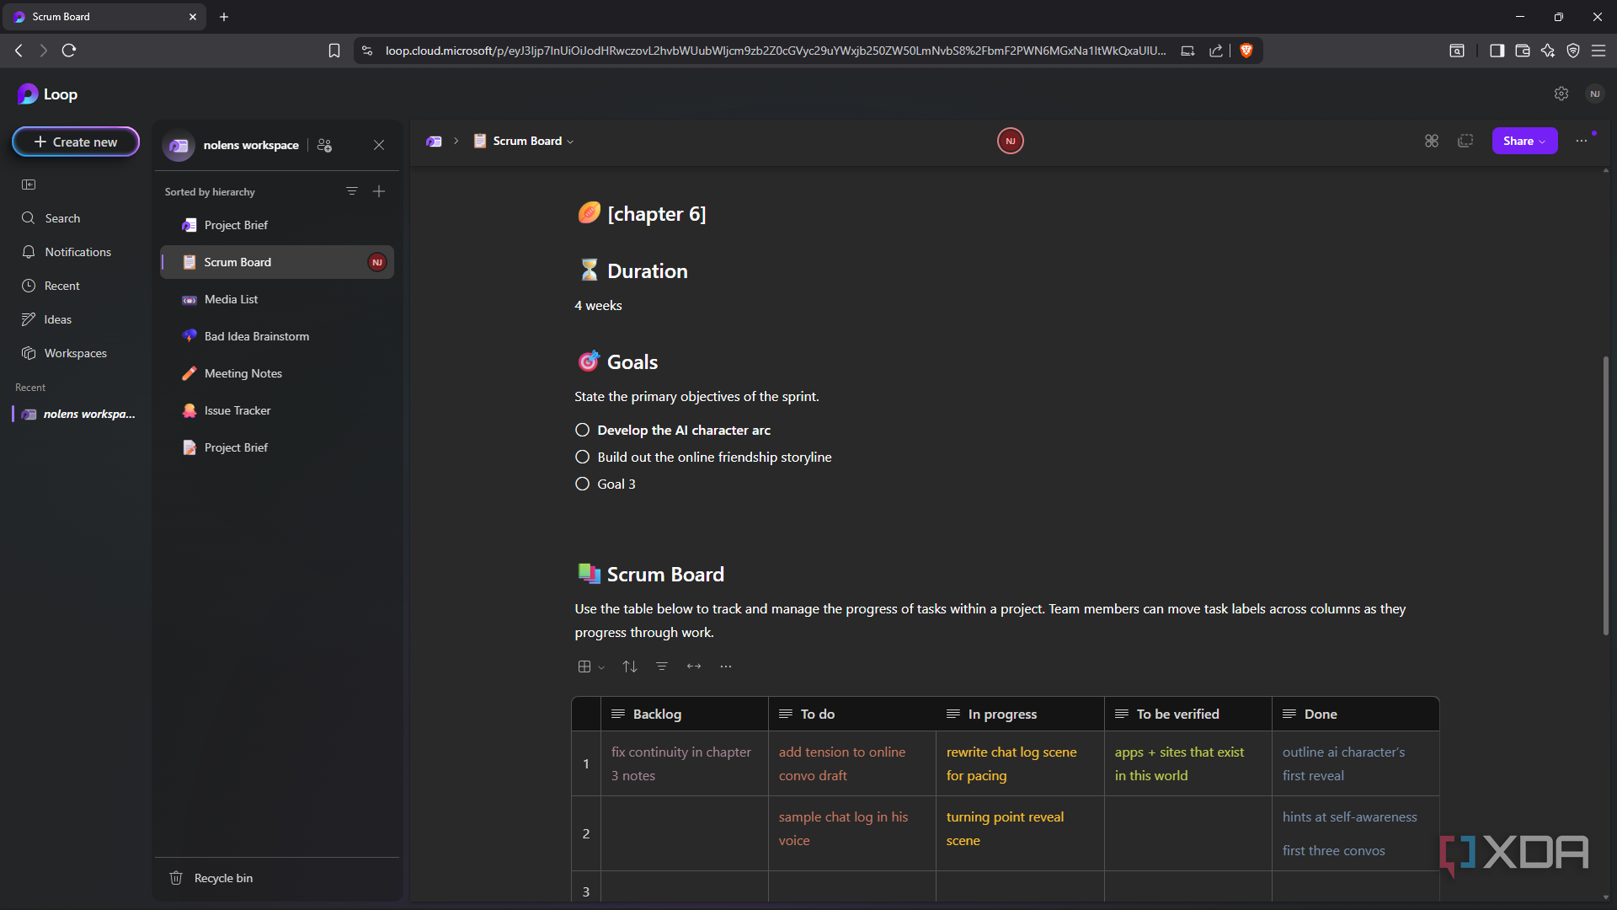Reload the browser page

point(69,51)
